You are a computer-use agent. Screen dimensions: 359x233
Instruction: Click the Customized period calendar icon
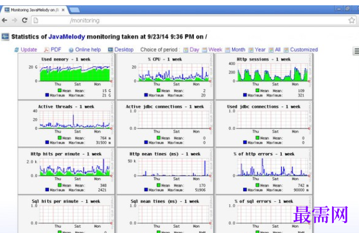(x=286, y=50)
